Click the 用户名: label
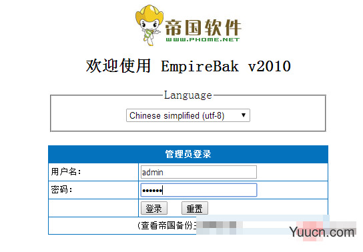This screenshot has height=252, width=363. click(x=66, y=172)
